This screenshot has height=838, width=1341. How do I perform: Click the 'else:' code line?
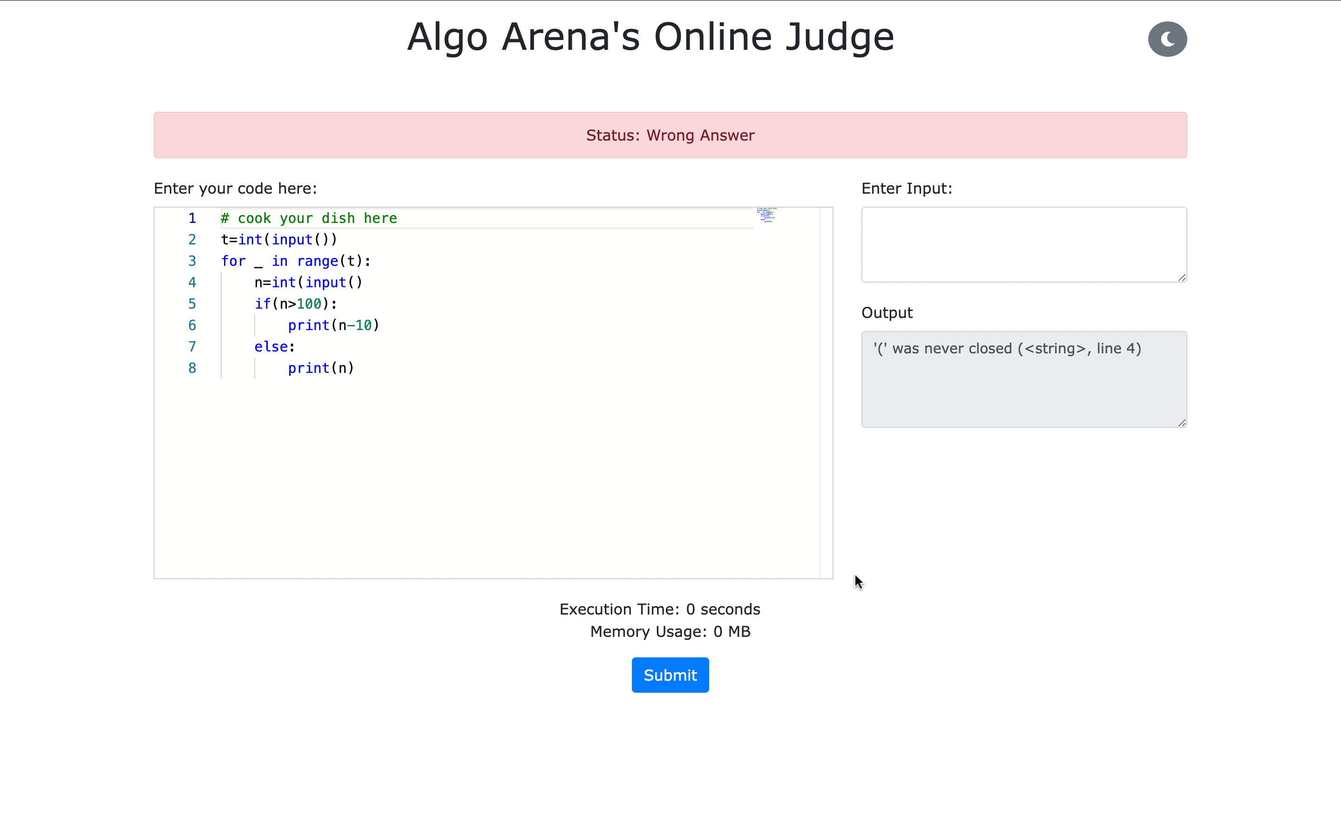[274, 347]
